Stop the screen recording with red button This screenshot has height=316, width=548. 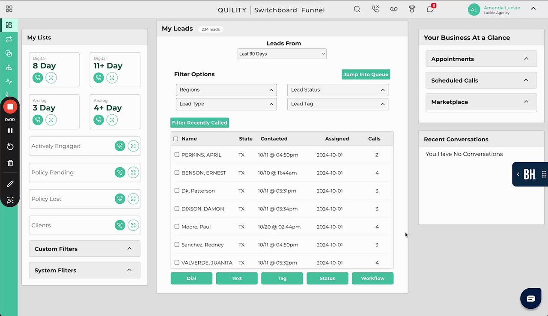10,107
